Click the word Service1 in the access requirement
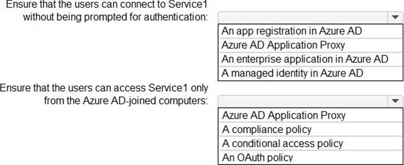 click(x=168, y=88)
